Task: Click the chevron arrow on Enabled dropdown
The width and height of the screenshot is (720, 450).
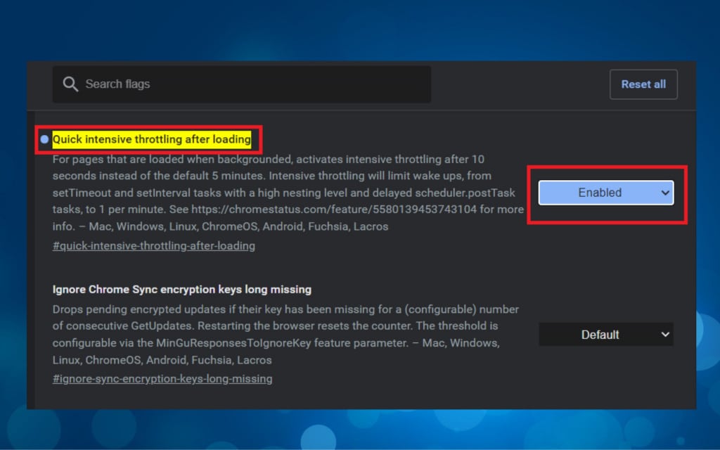Action: pos(665,193)
